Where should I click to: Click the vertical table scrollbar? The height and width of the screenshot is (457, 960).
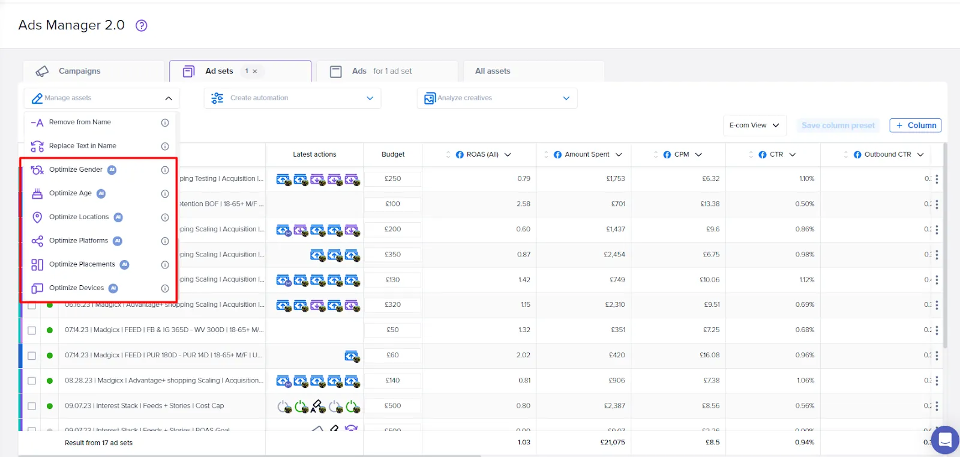pyautogui.click(x=946, y=246)
